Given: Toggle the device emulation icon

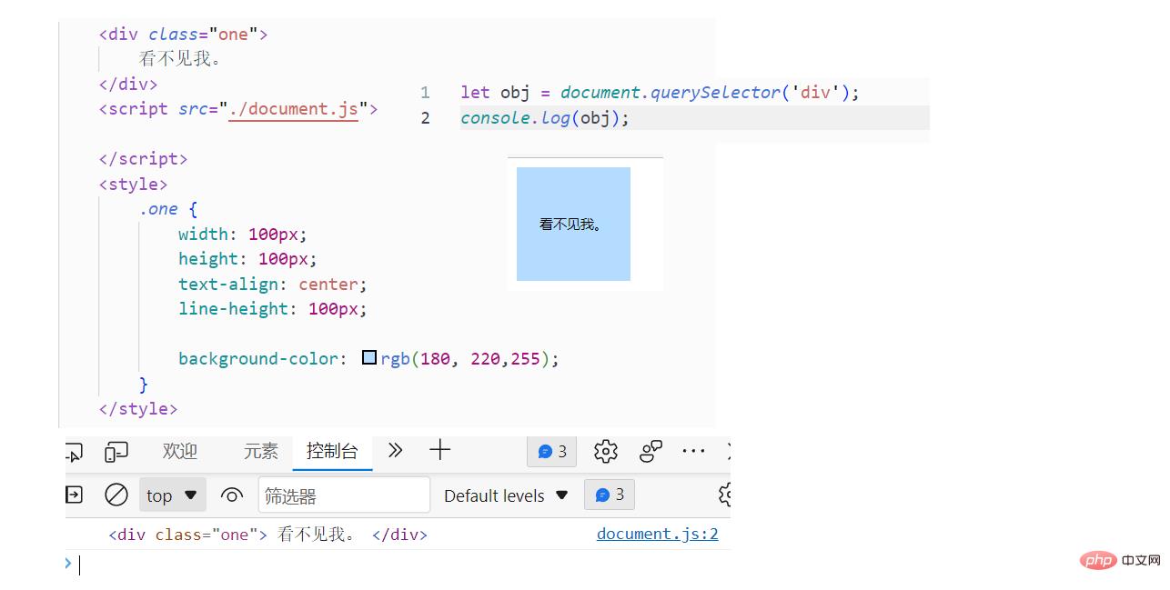Looking at the screenshot, I should click(x=116, y=452).
